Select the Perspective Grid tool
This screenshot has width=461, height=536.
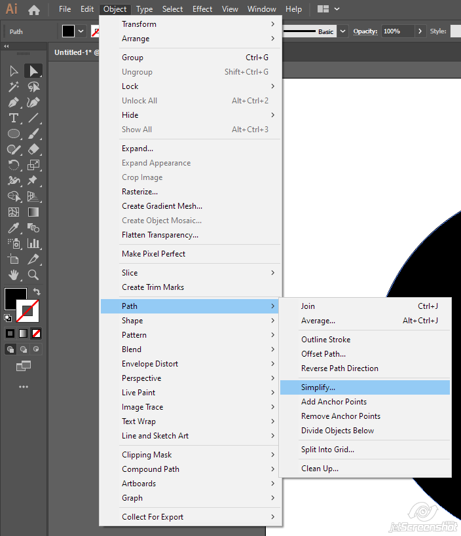(33, 196)
